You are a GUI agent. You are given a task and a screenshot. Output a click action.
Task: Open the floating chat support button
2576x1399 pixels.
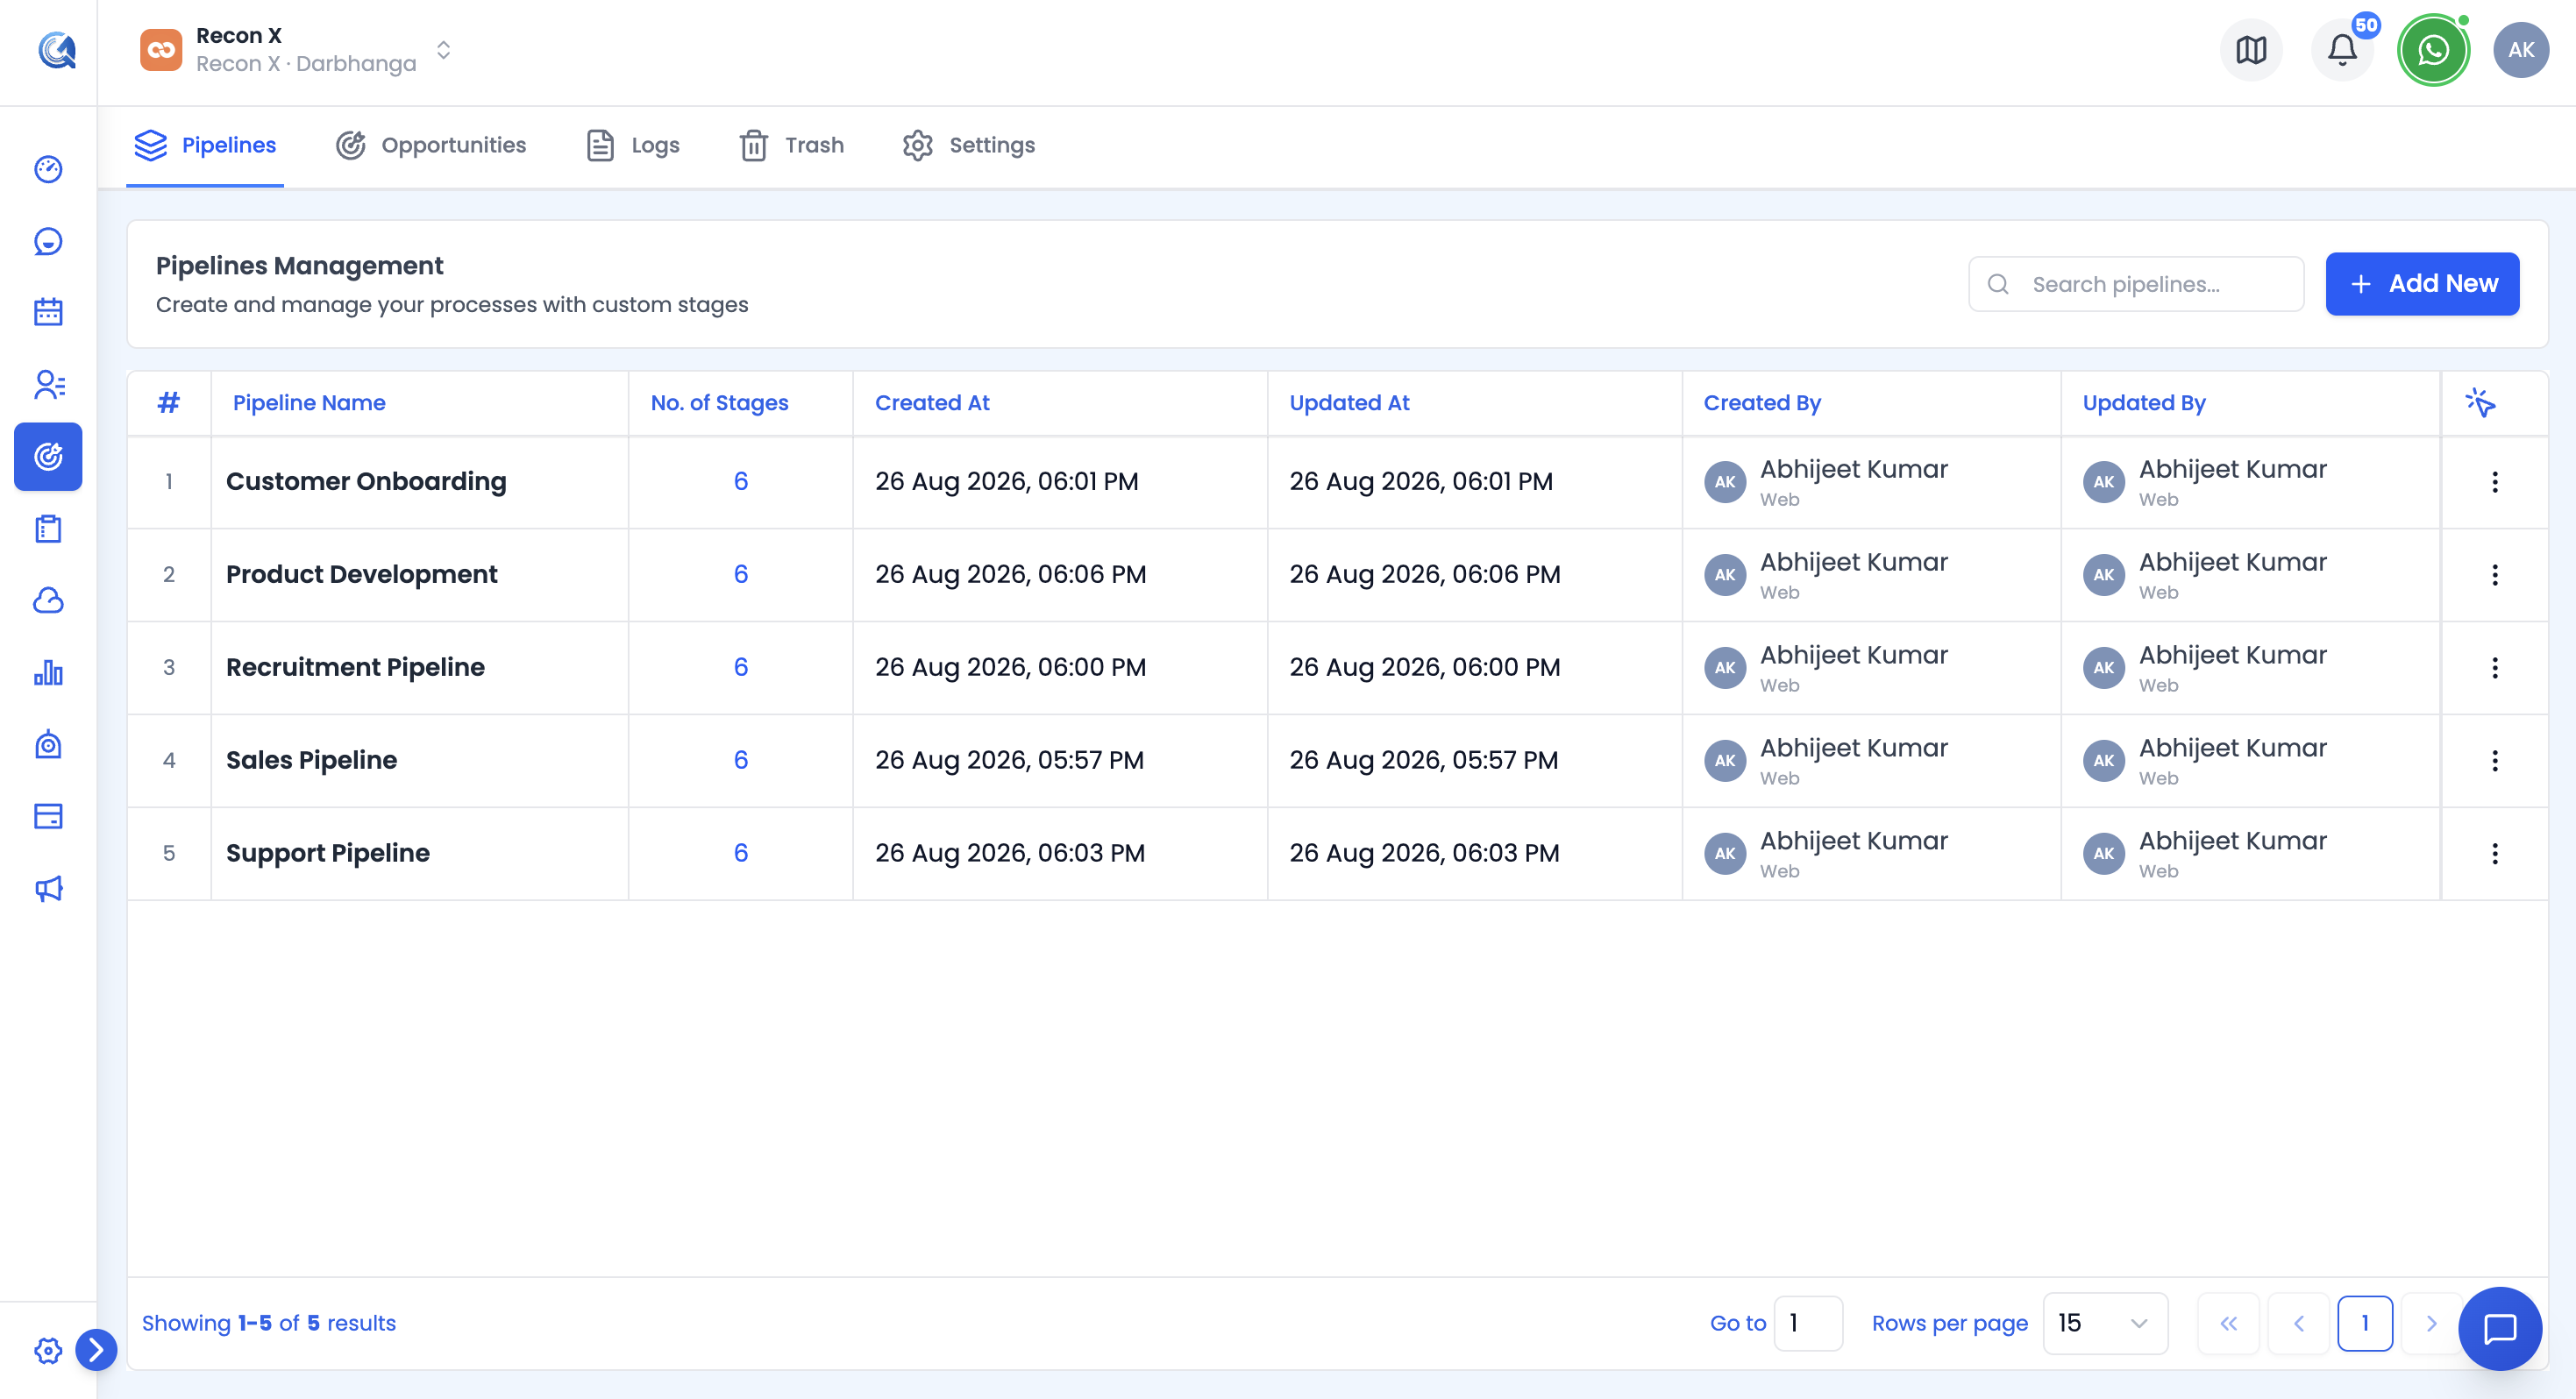[x=2499, y=1328]
